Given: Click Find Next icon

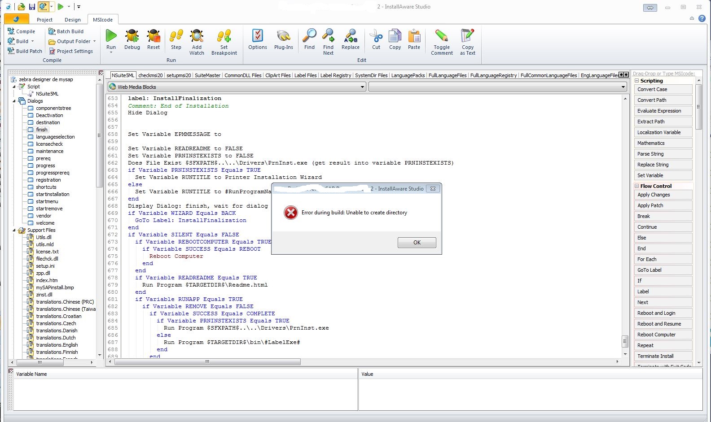Looking at the screenshot, I should (328, 35).
